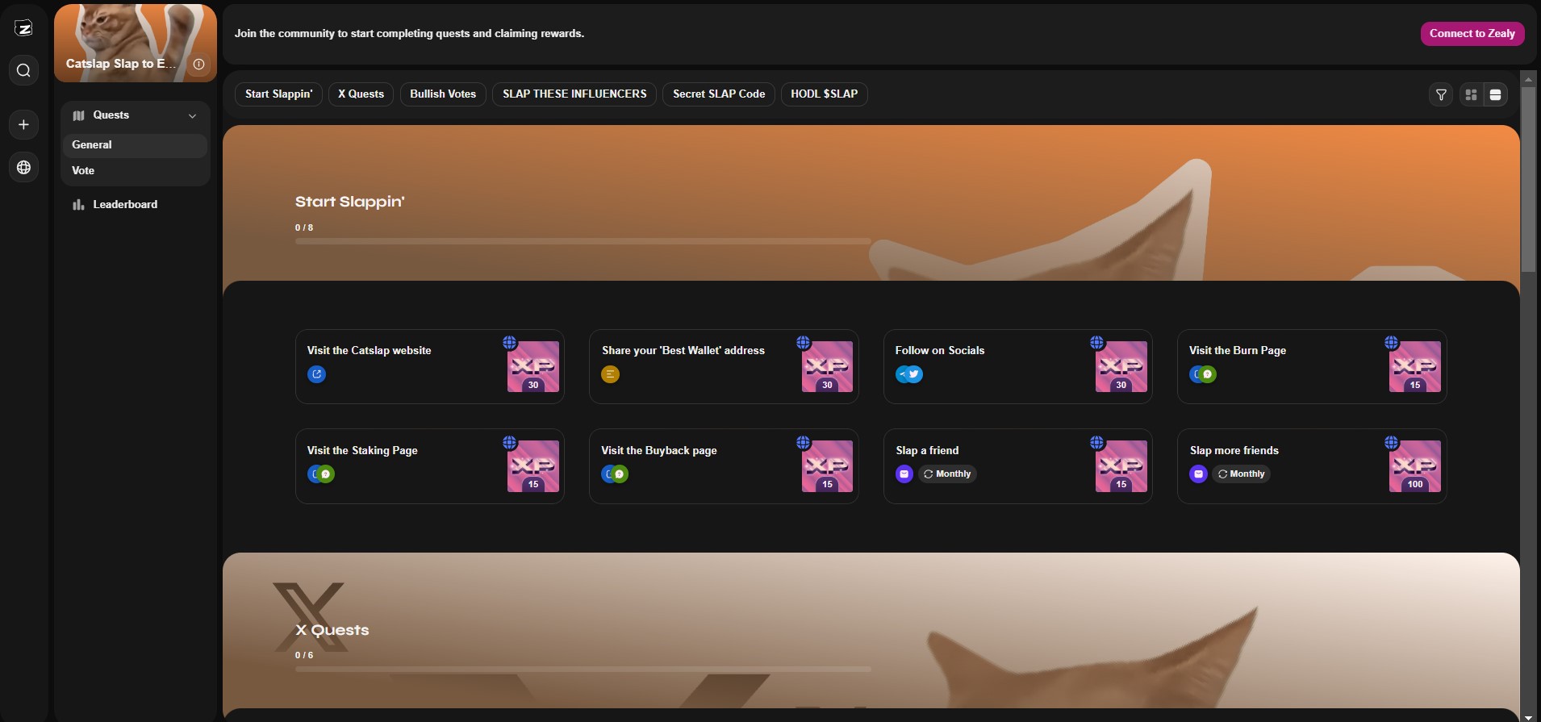The image size is (1541, 722).
Task: Click scrollbar up arrow
Action: [1528, 78]
